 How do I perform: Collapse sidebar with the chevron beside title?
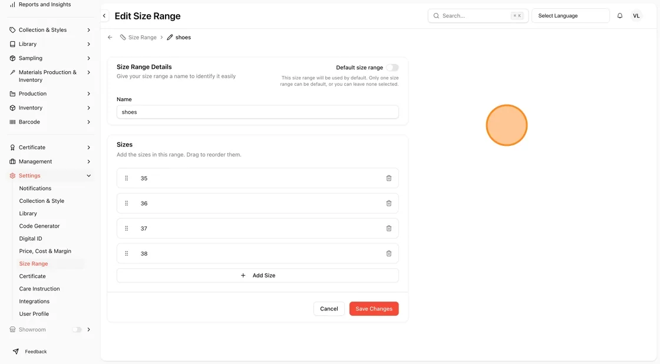(x=104, y=16)
